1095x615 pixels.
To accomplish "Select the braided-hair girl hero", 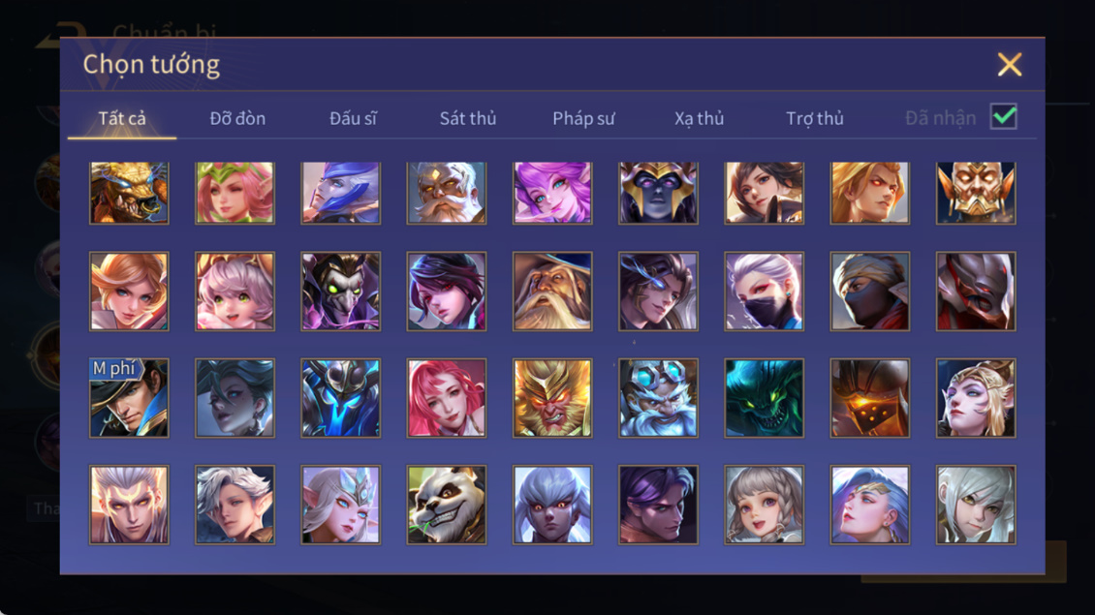I will click(x=764, y=505).
